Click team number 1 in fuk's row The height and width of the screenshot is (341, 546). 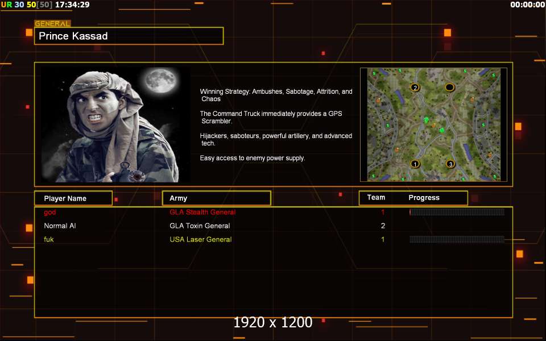tap(383, 239)
